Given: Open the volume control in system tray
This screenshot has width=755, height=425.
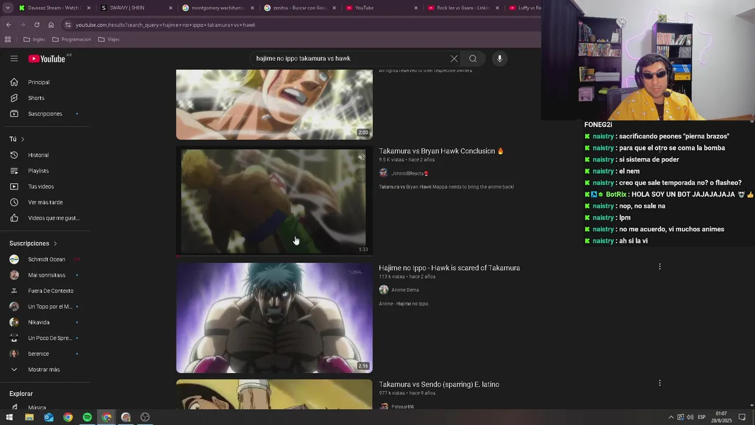Looking at the screenshot, I should tap(690, 417).
